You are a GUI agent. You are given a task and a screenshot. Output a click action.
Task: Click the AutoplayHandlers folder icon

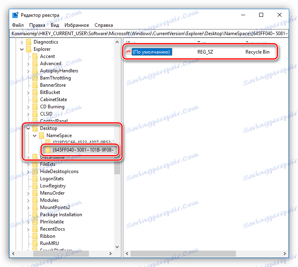[35, 71]
